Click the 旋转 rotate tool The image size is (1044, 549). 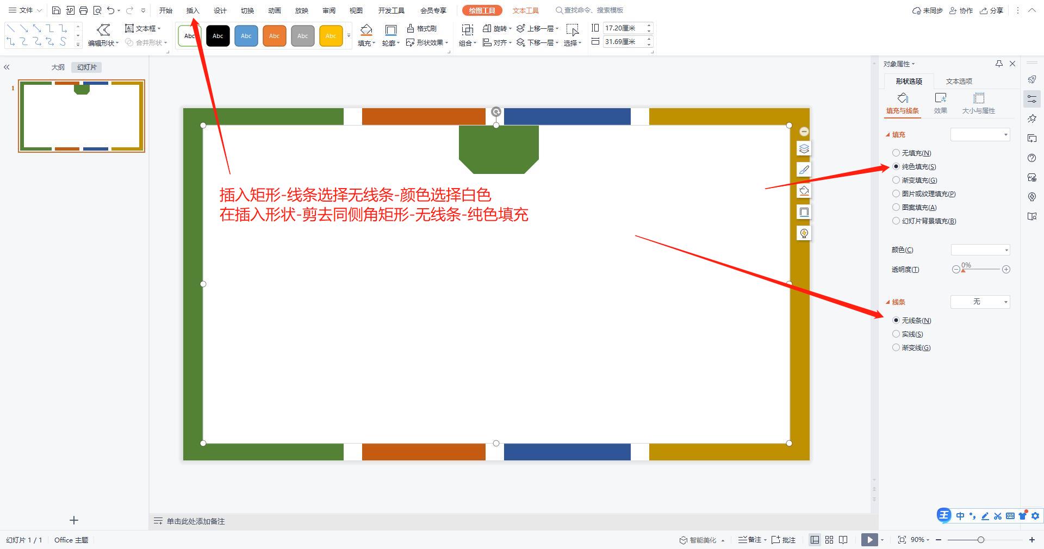[497, 28]
